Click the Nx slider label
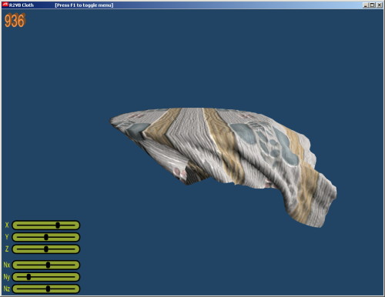 (x=7, y=265)
